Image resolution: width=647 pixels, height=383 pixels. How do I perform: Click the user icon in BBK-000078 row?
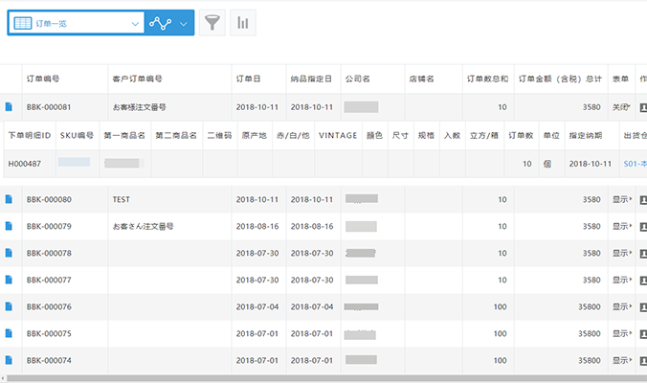click(x=643, y=254)
